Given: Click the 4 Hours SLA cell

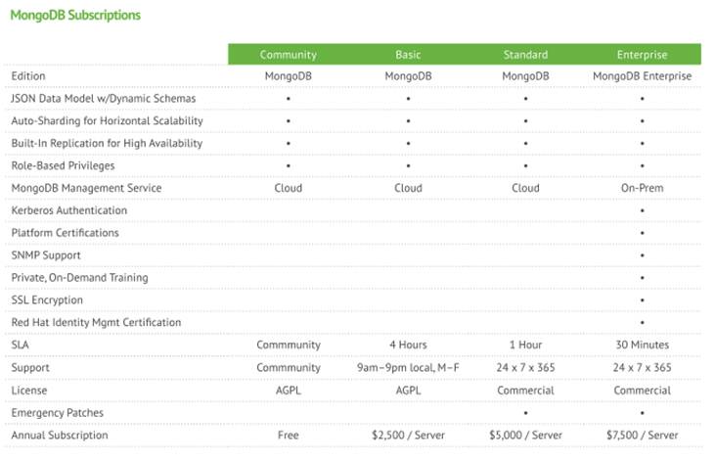Looking at the screenshot, I should click(408, 345).
